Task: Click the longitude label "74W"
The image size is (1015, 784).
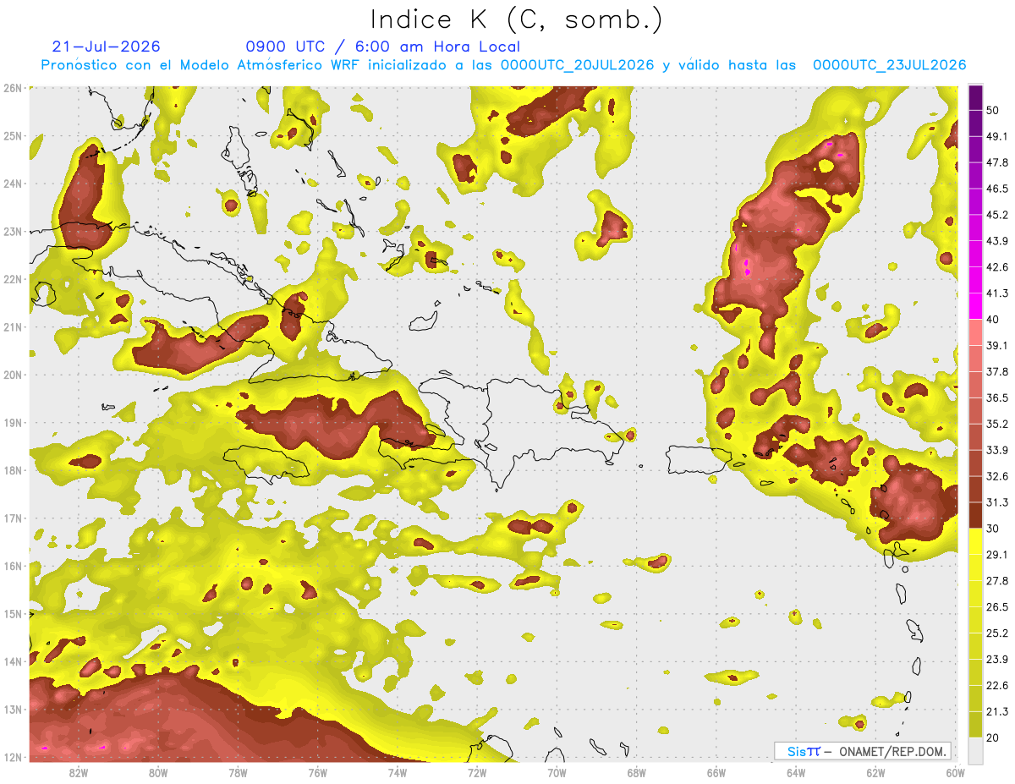Action: [x=398, y=773]
